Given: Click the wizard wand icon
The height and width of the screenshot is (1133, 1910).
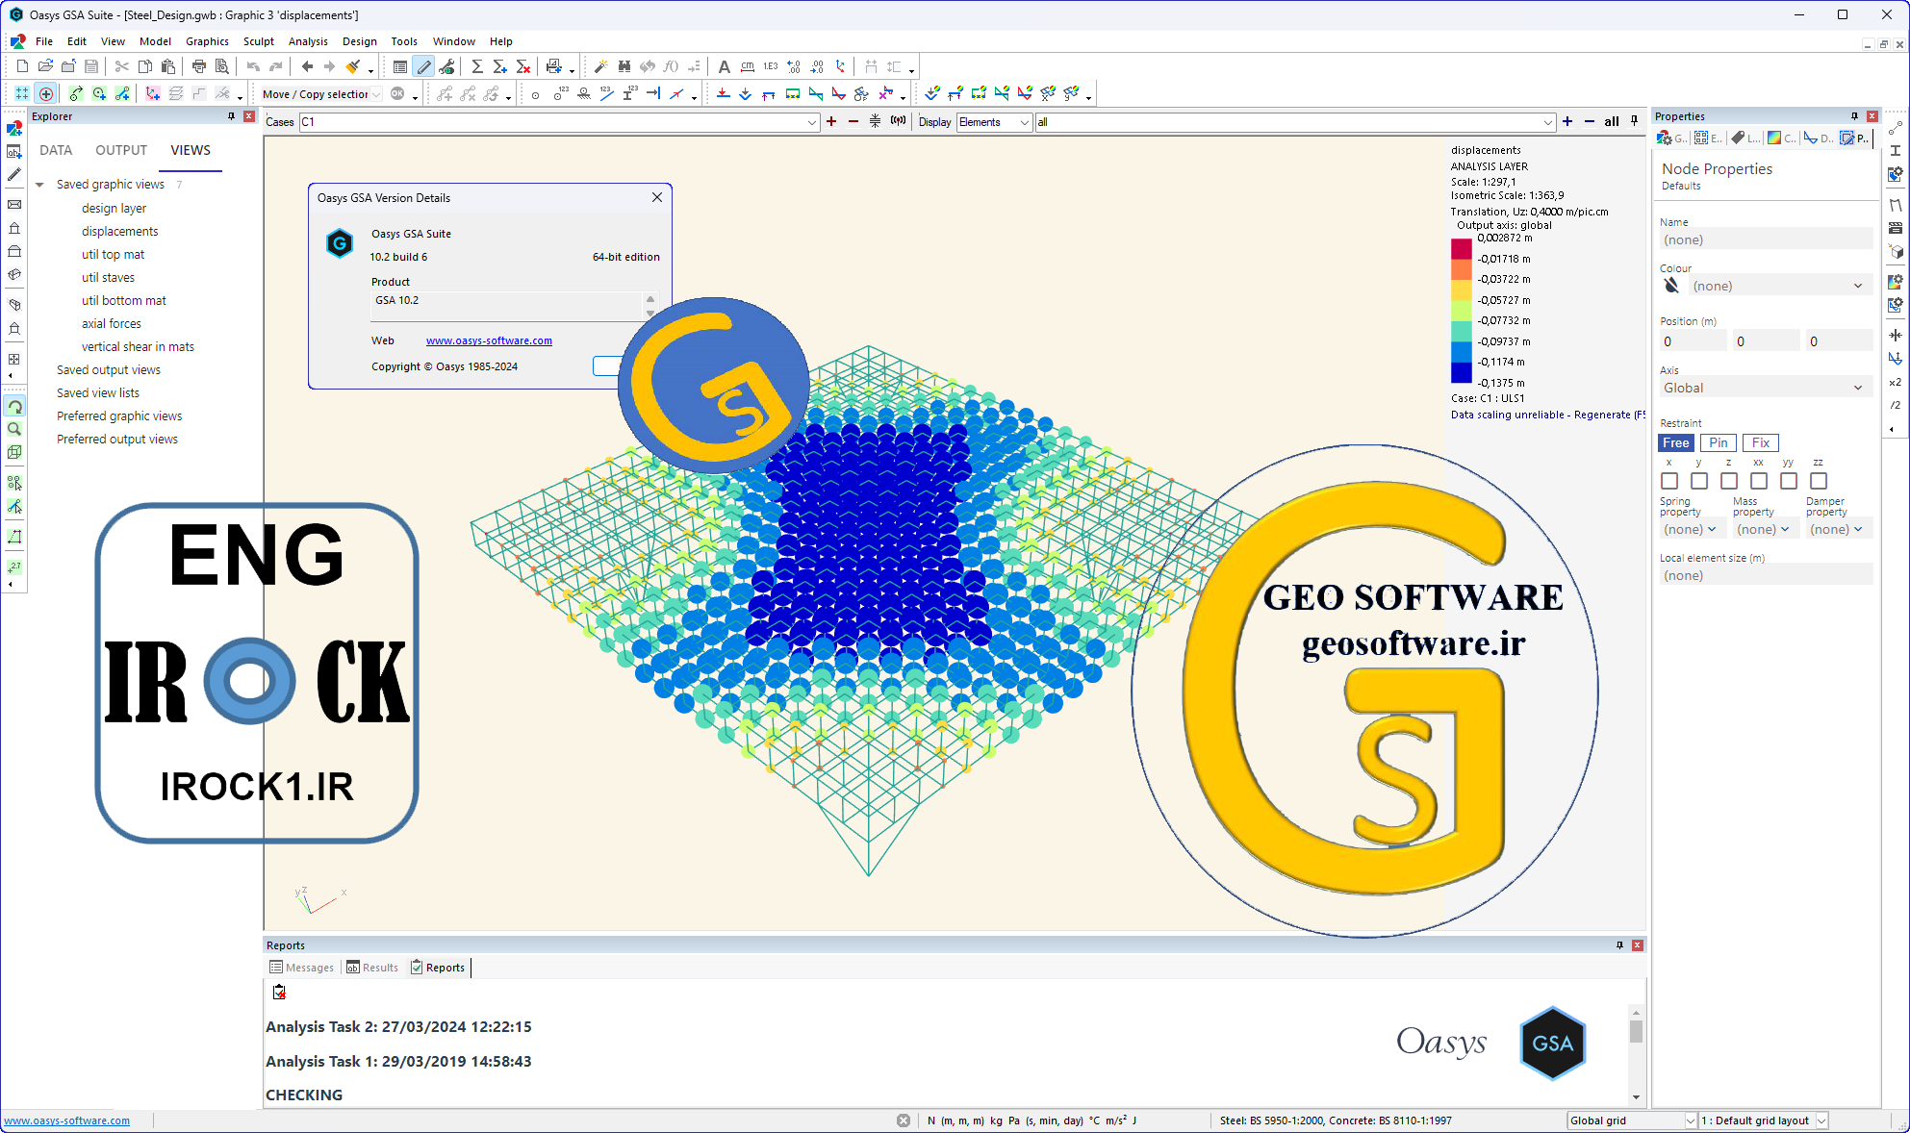Looking at the screenshot, I should pos(600,66).
